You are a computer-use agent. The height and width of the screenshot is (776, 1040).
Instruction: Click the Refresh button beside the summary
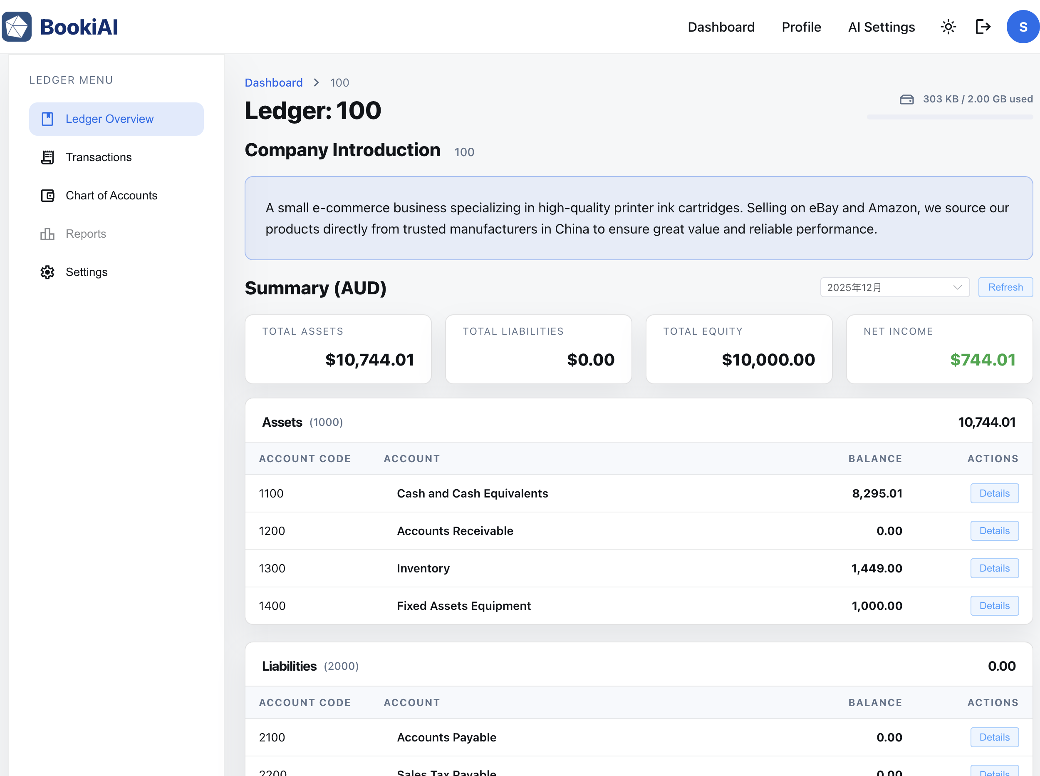[1005, 287]
